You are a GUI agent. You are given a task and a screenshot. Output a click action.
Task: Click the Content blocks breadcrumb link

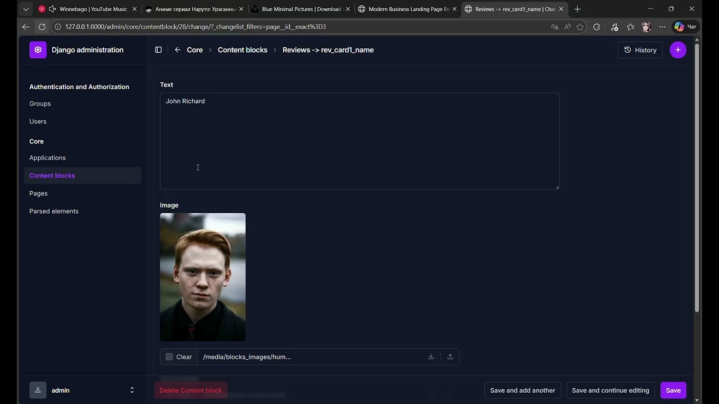pos(243,50)
